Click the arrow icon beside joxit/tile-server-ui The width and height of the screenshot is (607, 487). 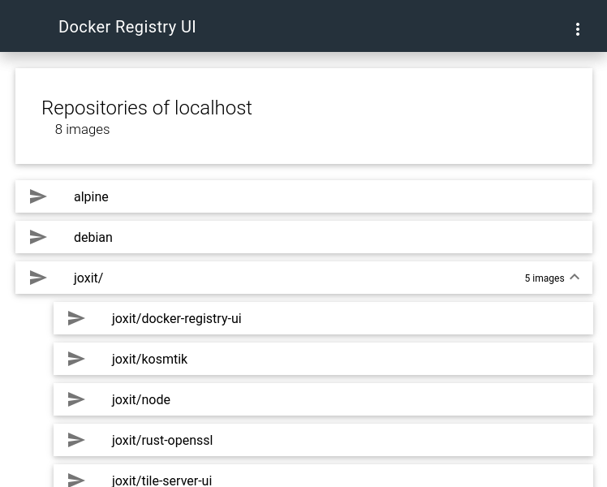point(76,479)
